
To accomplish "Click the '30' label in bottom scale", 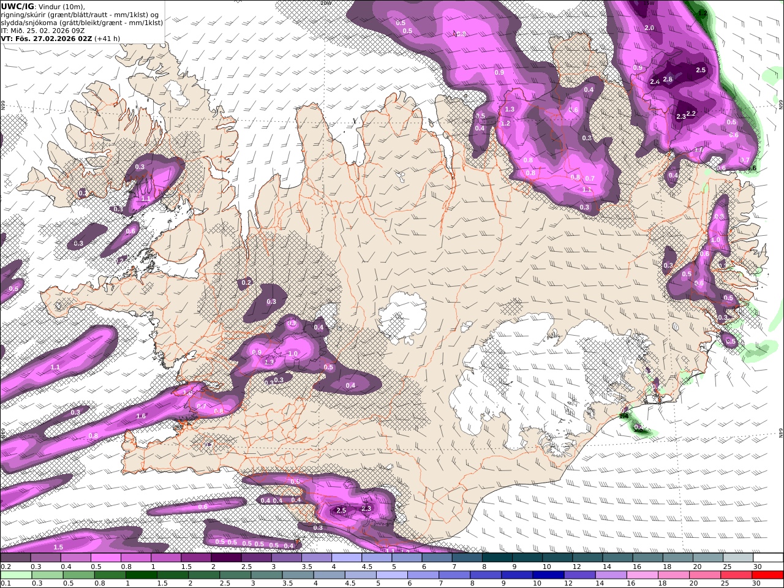I will coord(756,584).
